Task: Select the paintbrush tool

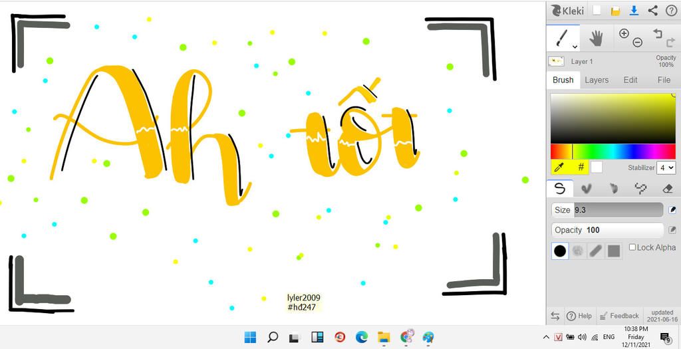Action: pyautogui.click(x=563, y=38)
